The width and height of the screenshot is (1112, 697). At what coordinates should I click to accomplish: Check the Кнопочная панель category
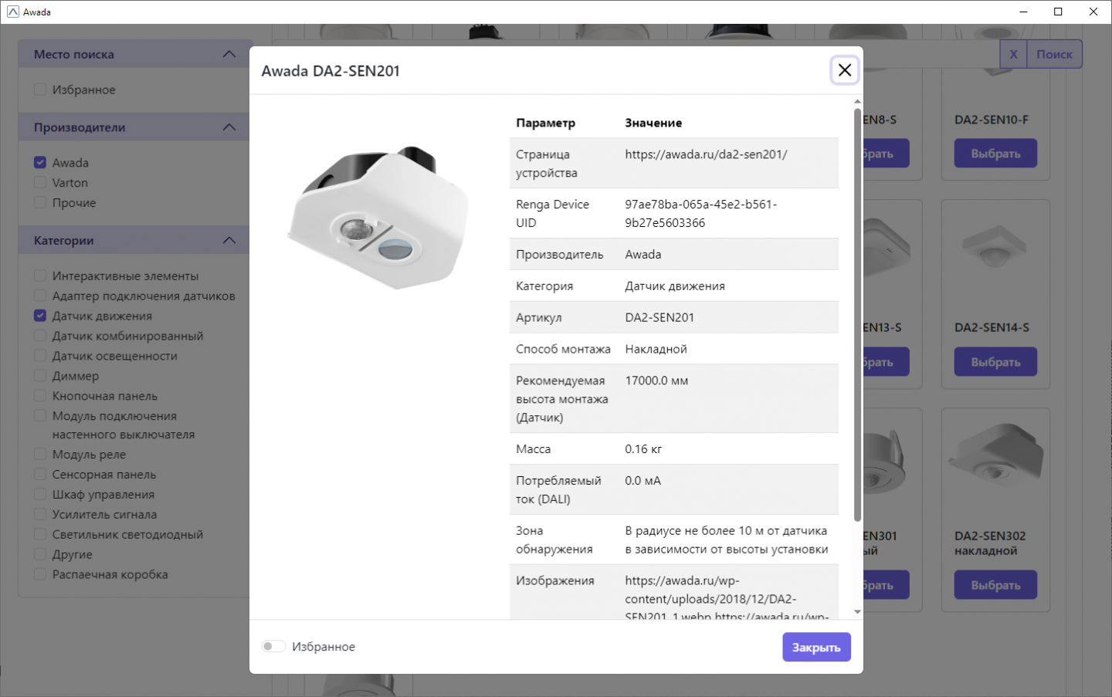point(40,396)
